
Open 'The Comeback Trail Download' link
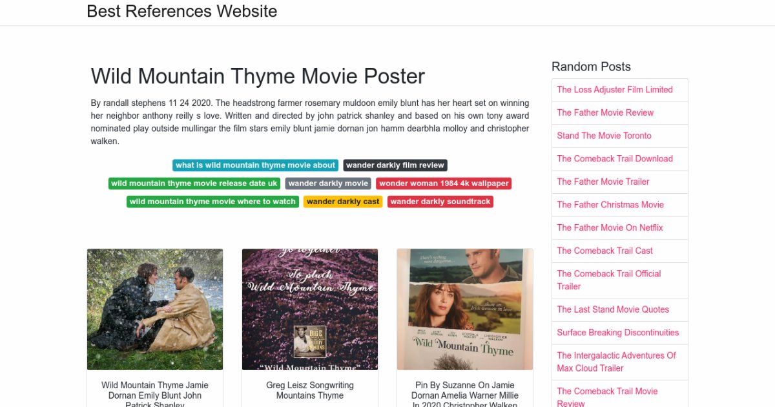pyautogui.click(x=615, y=159)
